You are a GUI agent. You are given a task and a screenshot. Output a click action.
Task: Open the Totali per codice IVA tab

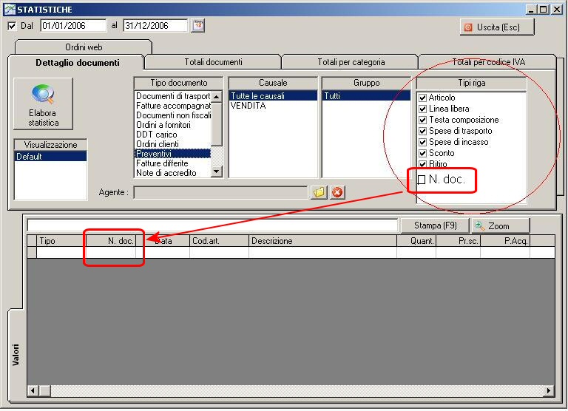(488, 62)
